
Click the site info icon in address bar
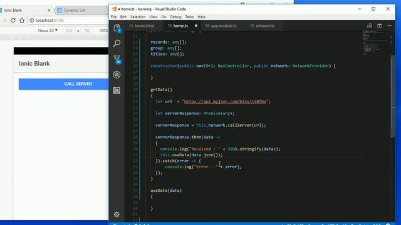pyautogui.click(x=32, y=21)
